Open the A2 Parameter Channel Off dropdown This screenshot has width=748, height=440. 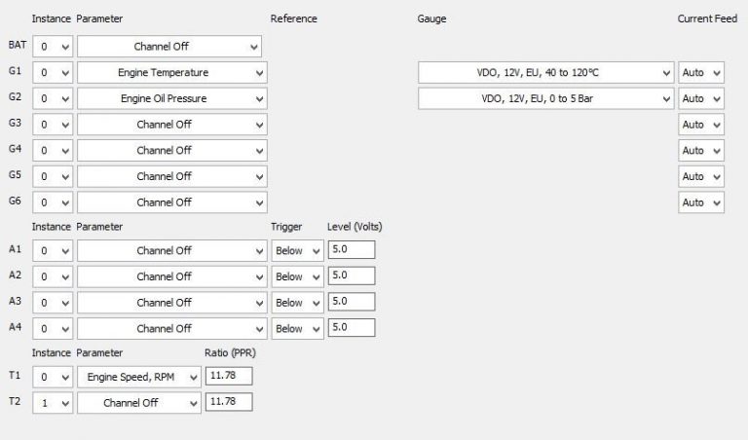click(x=172, y=277)
